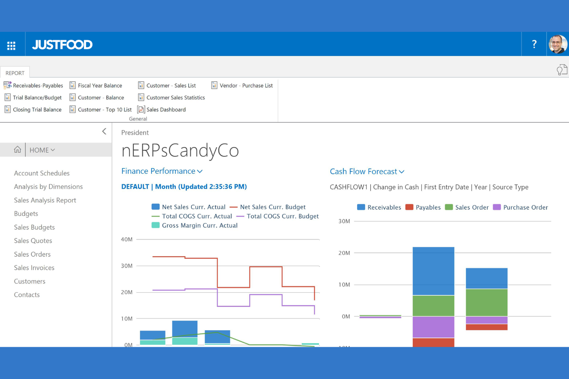
Task: Open the Sales Dashboard label
Action: click(166, 109)
